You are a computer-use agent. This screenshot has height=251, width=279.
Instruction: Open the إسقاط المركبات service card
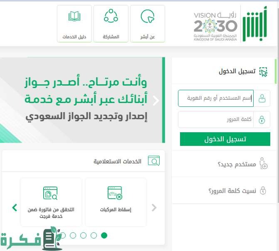[116, 202]
